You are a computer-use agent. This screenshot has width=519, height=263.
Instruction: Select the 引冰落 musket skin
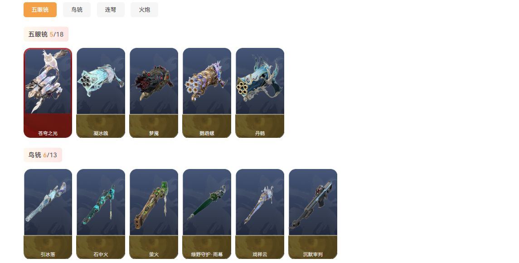[x=48, y=214]
